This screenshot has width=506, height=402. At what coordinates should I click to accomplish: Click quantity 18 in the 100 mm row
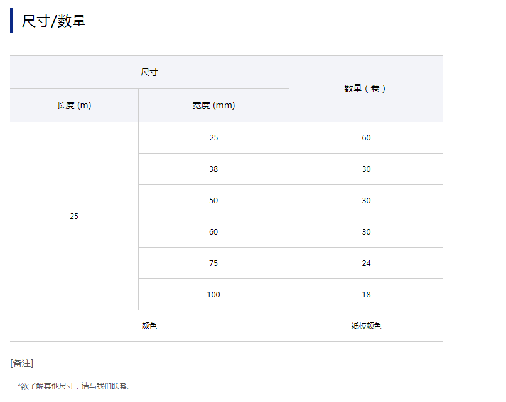click(366, 294)
